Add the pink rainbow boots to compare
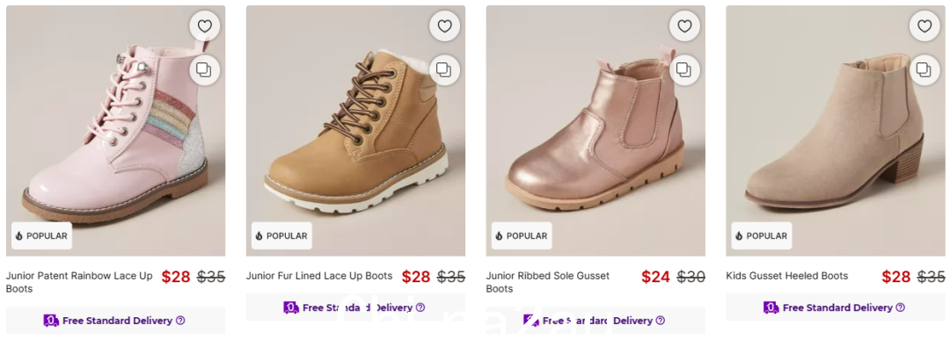Screen dimensions: 950x347 205,70
